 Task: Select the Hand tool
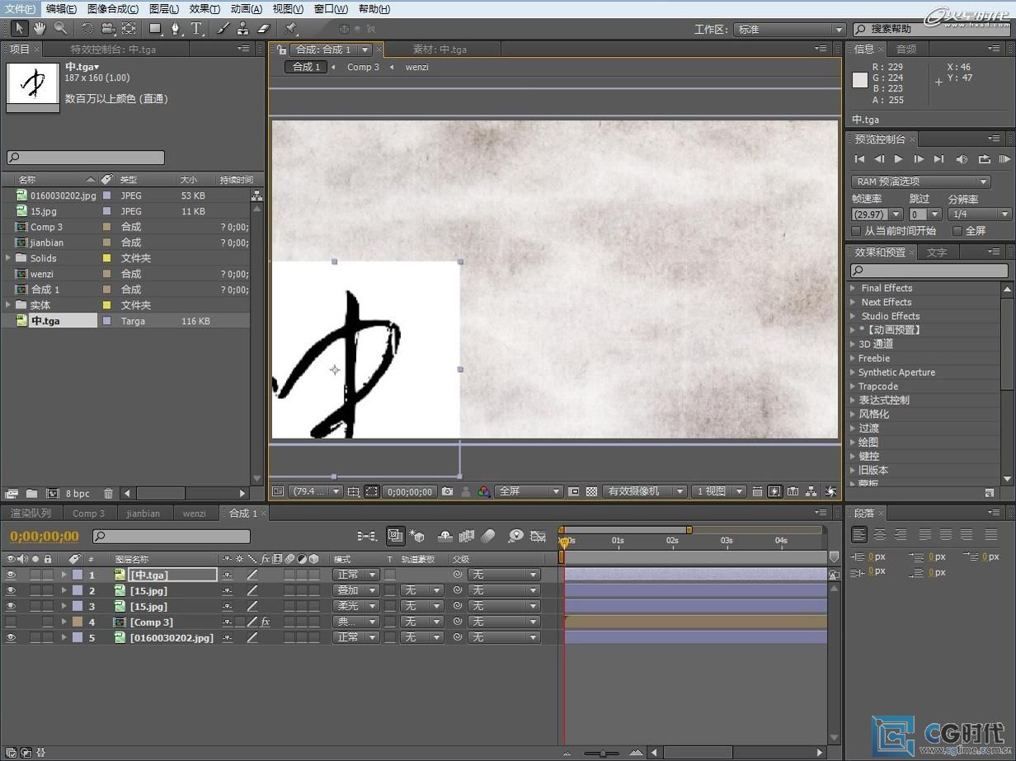tap(40, 28)
